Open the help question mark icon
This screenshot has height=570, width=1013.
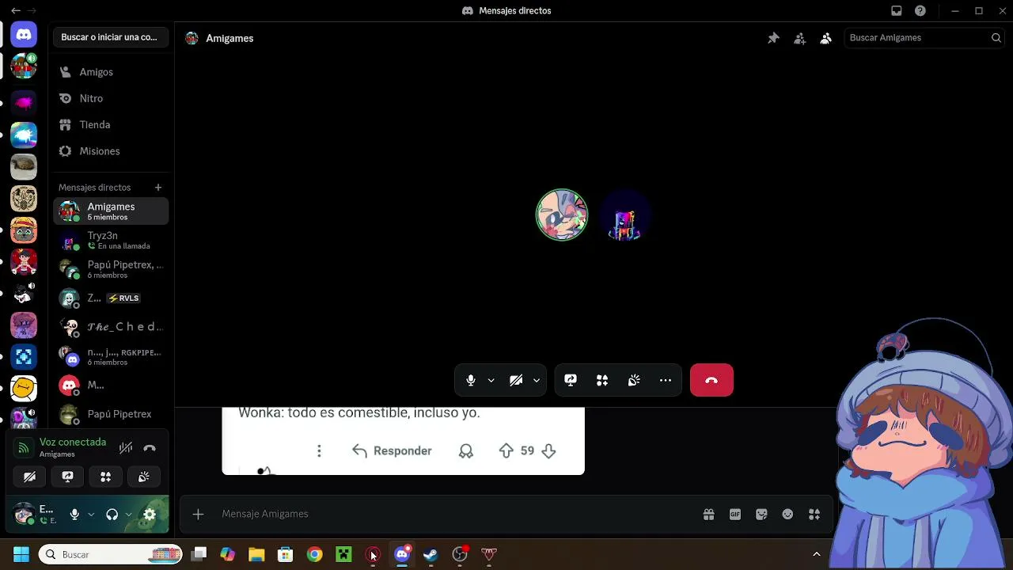pyautogui.click(x=920, y=11)
